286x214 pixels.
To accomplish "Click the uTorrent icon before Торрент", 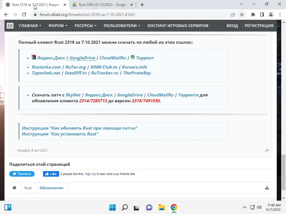I will [x=133, y=57].
